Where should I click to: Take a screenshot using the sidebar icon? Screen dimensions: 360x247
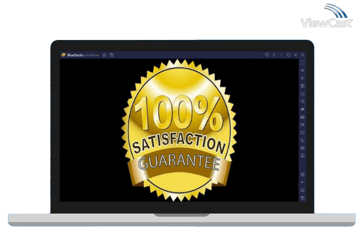tap(303, 125)
